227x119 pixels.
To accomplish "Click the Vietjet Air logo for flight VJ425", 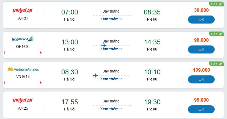I will tap(23, 101).
